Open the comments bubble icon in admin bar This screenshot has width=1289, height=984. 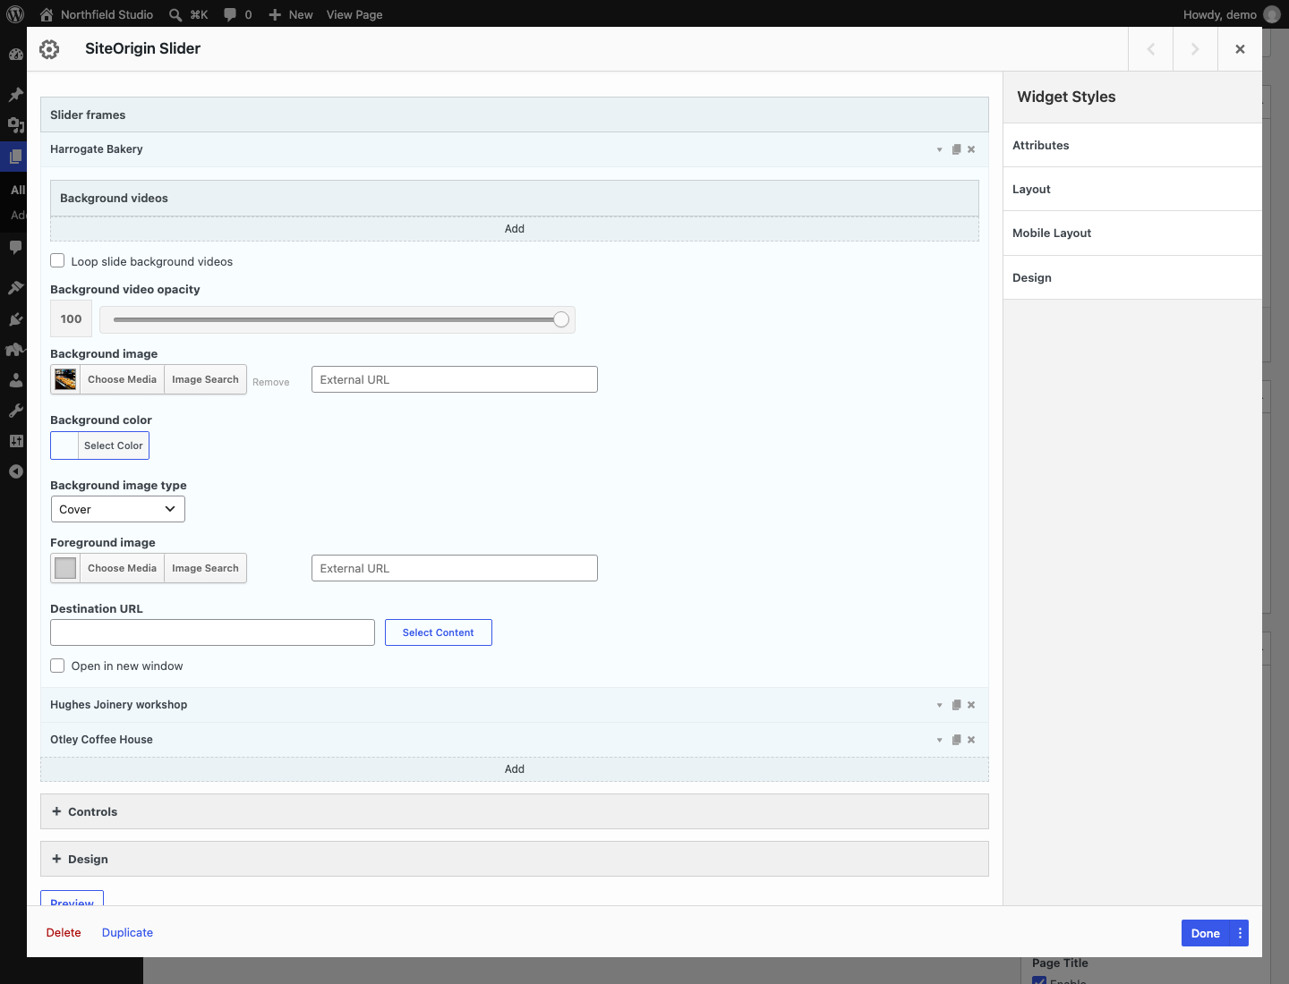230,14
